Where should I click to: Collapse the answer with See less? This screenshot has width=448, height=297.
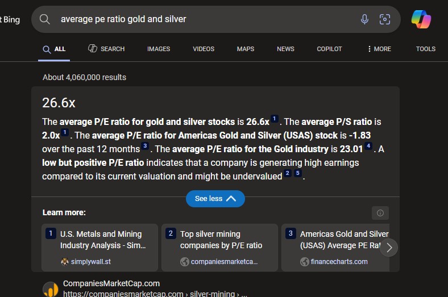(x=215, y=199)
